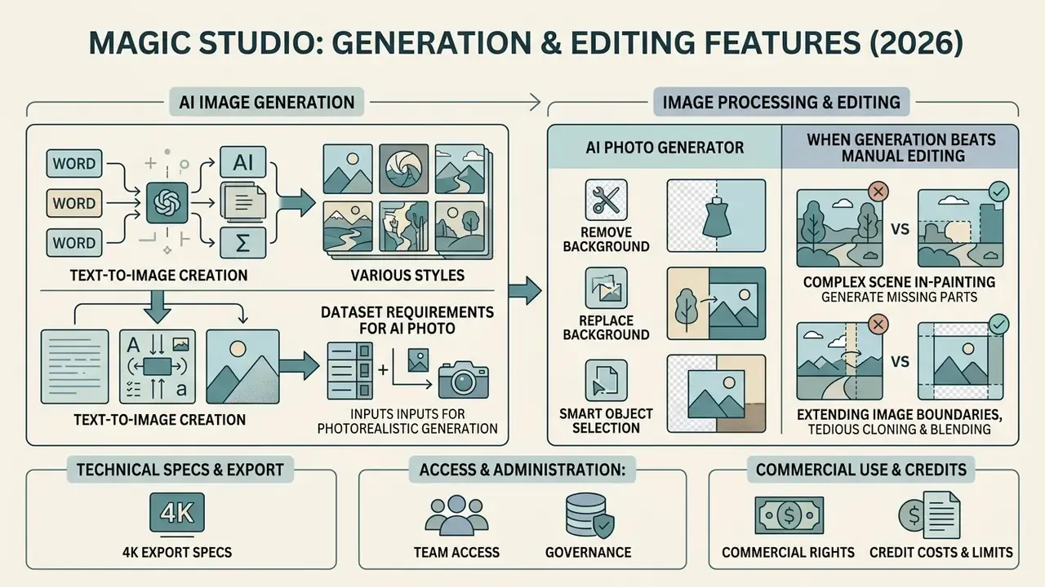
Task: Click the "TECHNICAL SPECS & EXPORT" header
Action: (180, 470)
